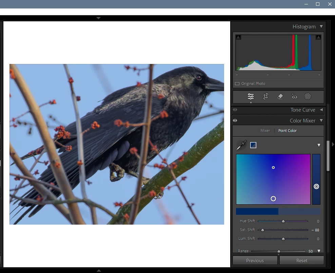Screen dimensions: 335x273
Task: Select the Red Eye correction tool
Action: click(x=294, y=96)
